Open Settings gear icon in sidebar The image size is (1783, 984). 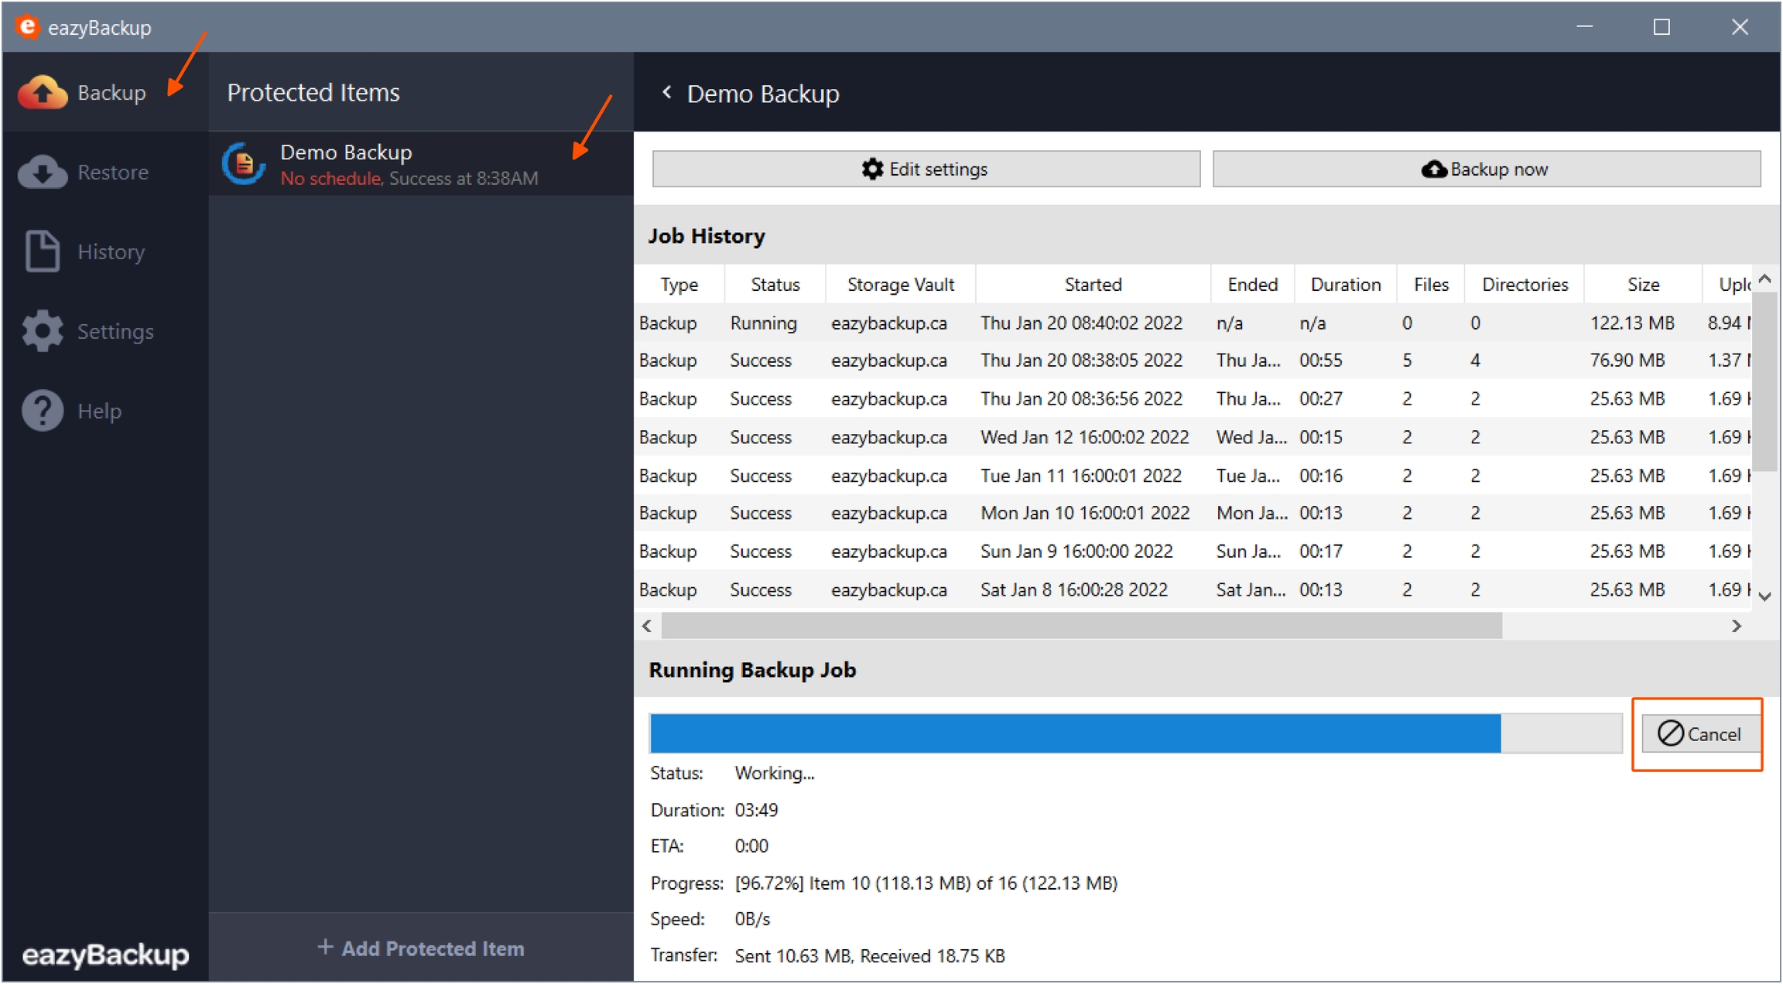tap(43, 331)
